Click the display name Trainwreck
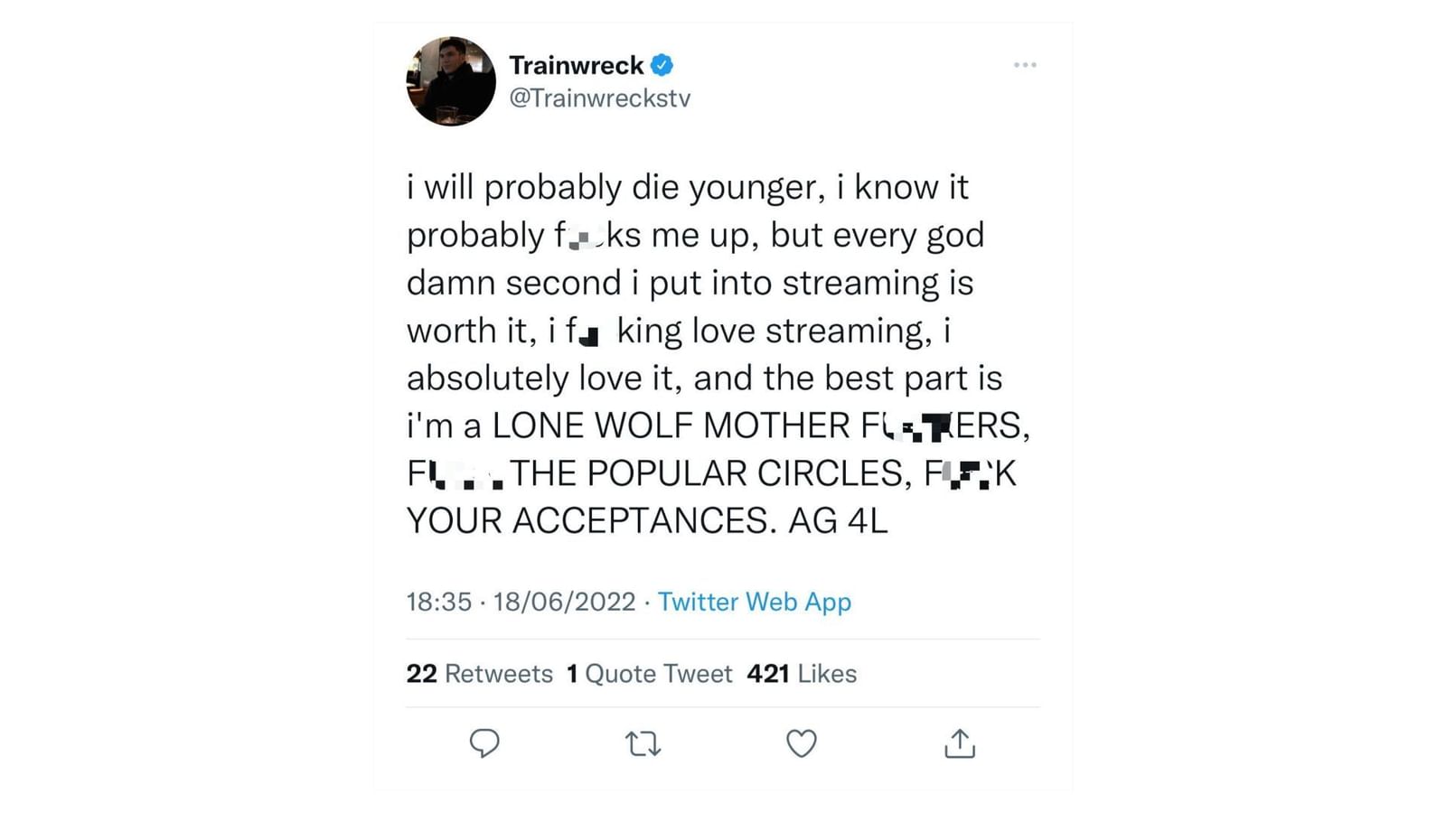 coord(576,64)
